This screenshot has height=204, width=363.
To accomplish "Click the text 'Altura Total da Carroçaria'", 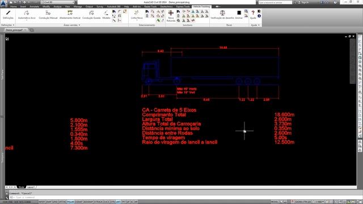I will pyautogui.click(x=171, y=124).
